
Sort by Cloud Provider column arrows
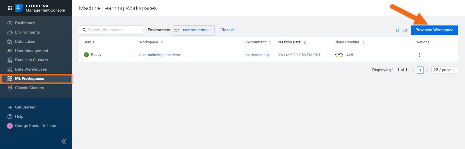tap(363, 42)
